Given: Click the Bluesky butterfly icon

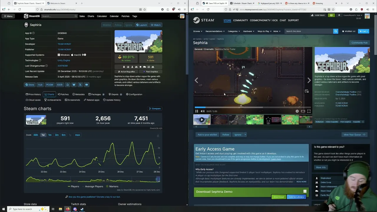Looking at the screenshot, I should [74, 85].
